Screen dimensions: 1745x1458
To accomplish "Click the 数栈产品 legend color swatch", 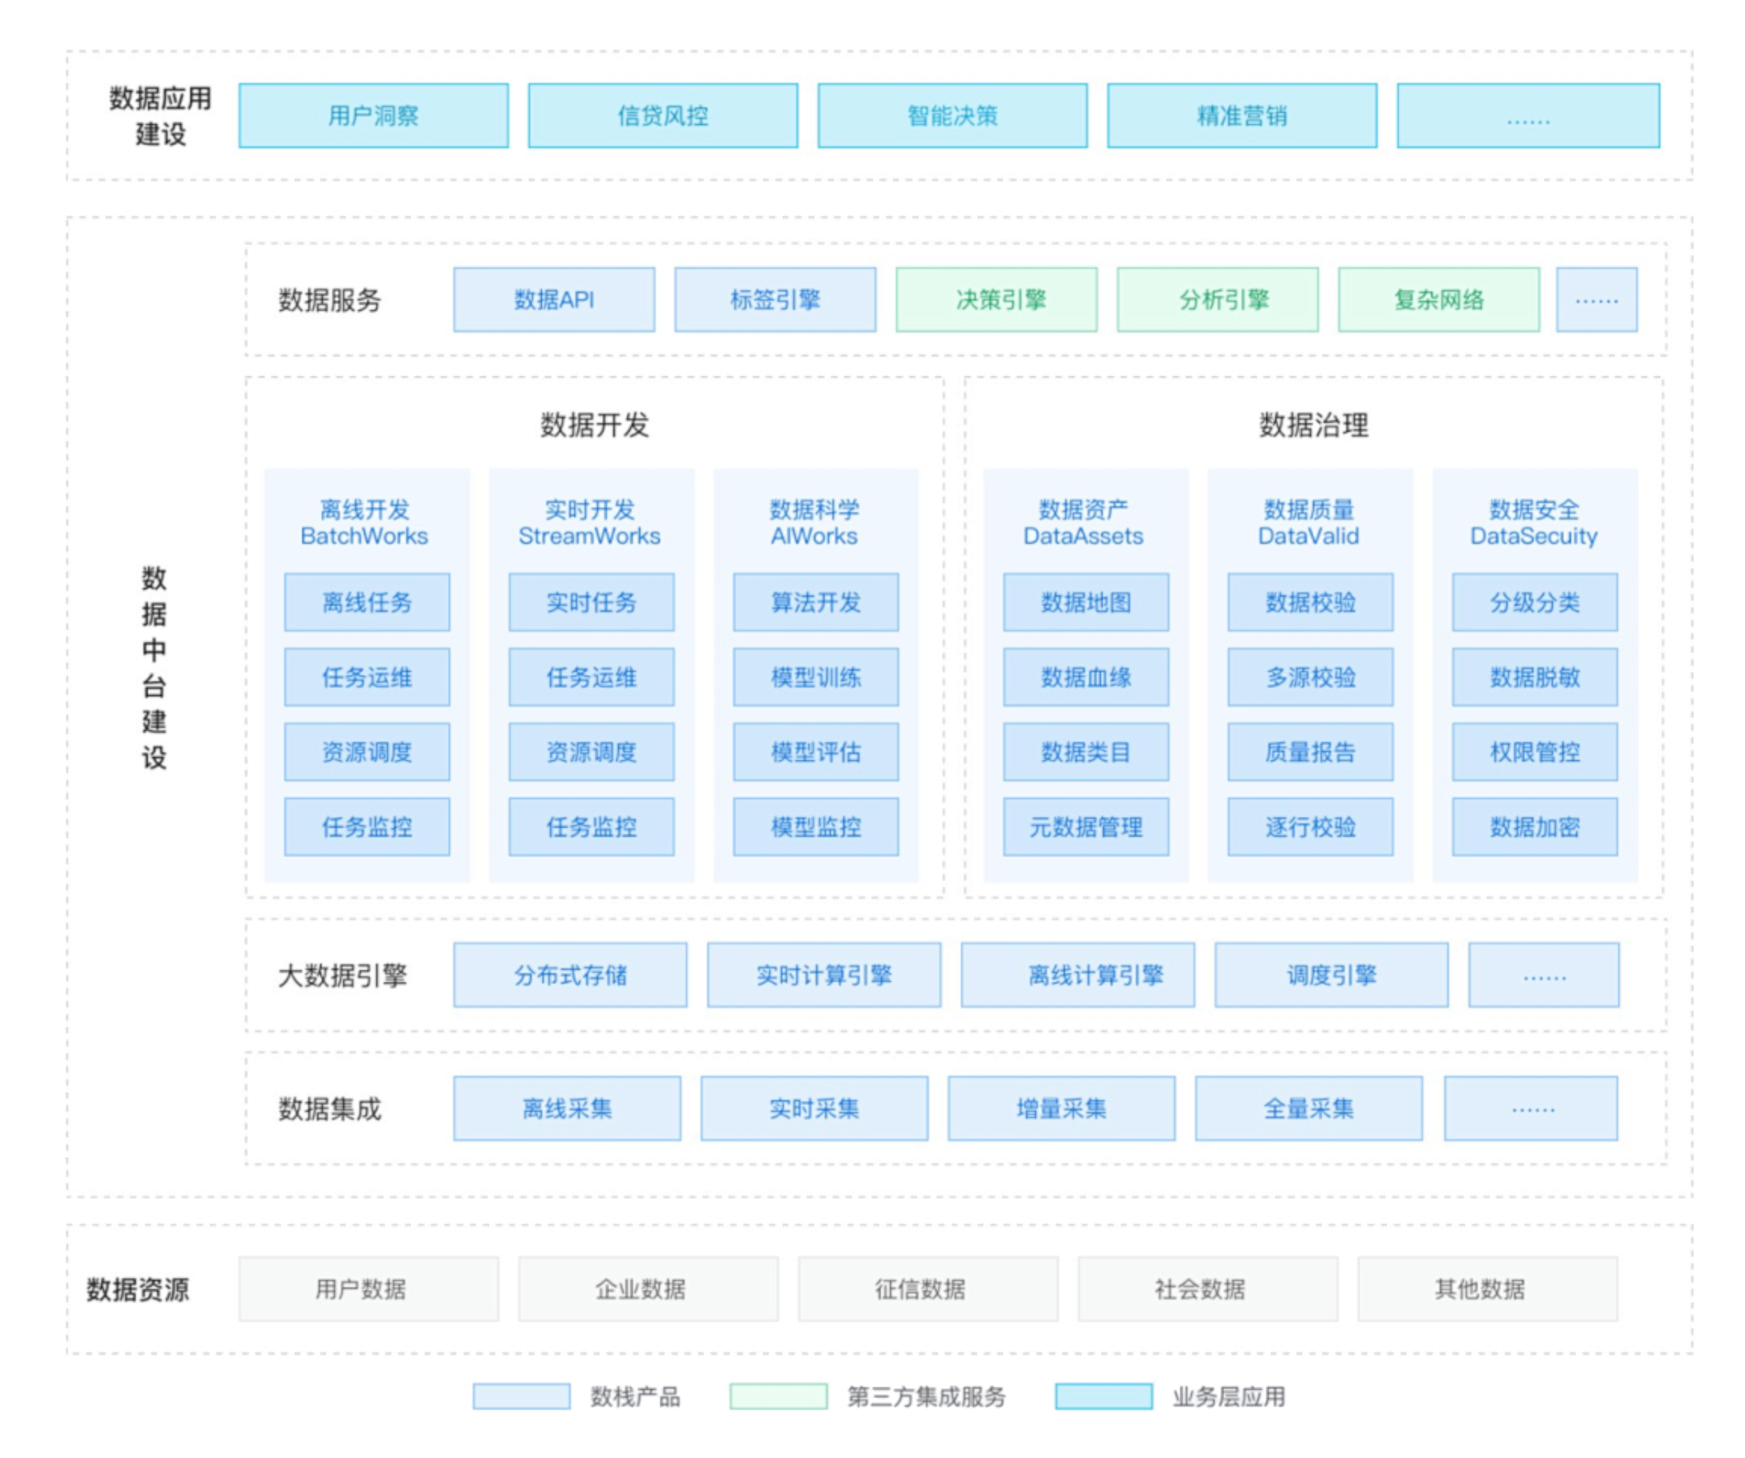I will (x=521, y=1396).
